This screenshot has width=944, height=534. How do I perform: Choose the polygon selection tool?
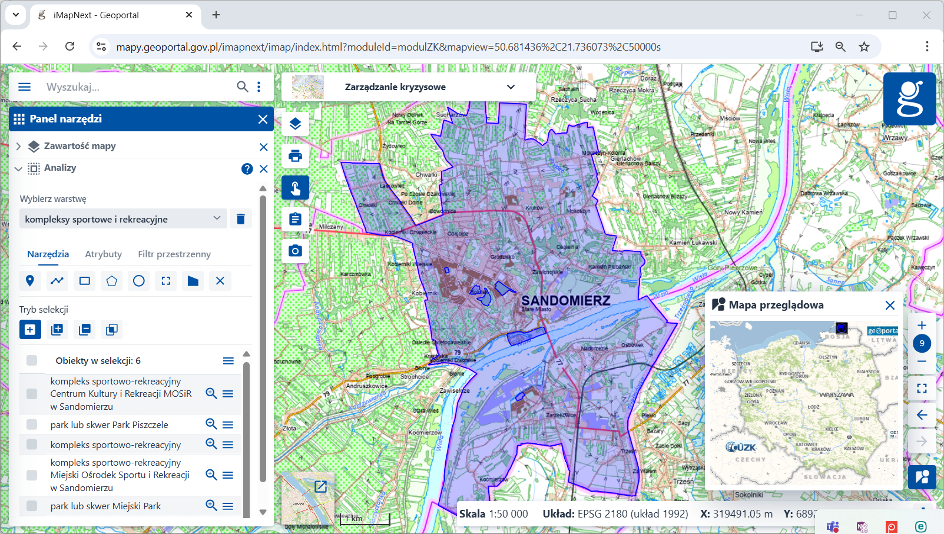[x=111, y=281]
